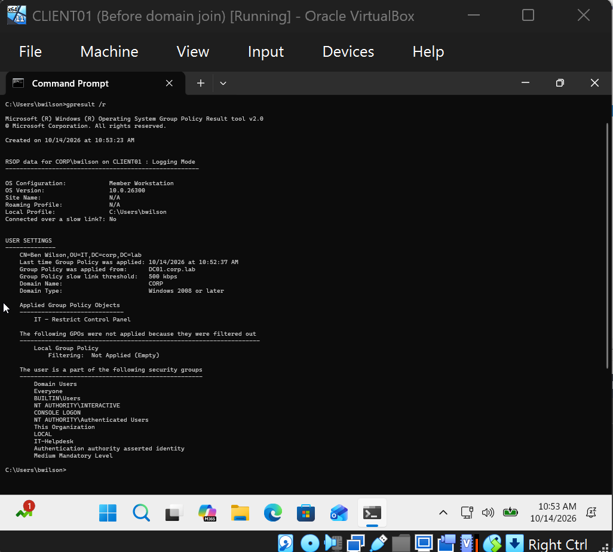Image resolution: width=613 pixels, height=552 pixels.
Task: Click the optical drive indicator icon
Action: 309,544
